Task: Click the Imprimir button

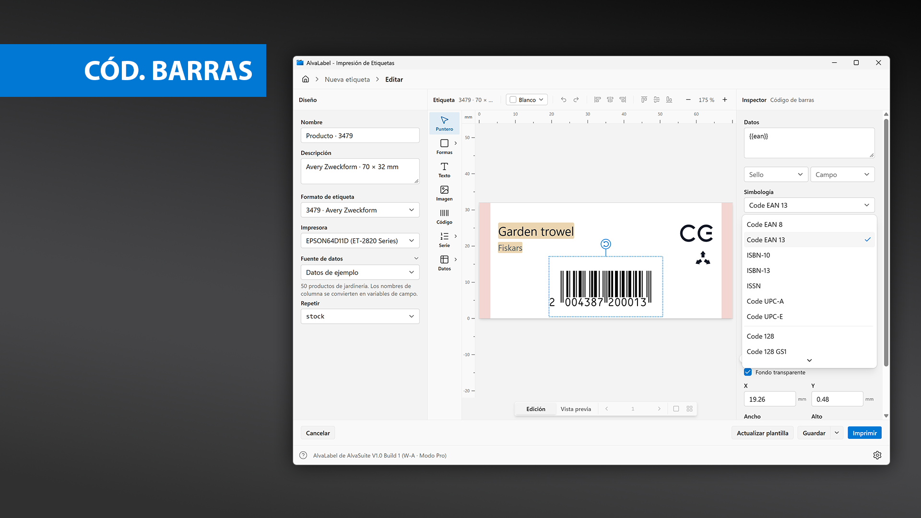Action: pyautogui.click(x=864, y=433)
